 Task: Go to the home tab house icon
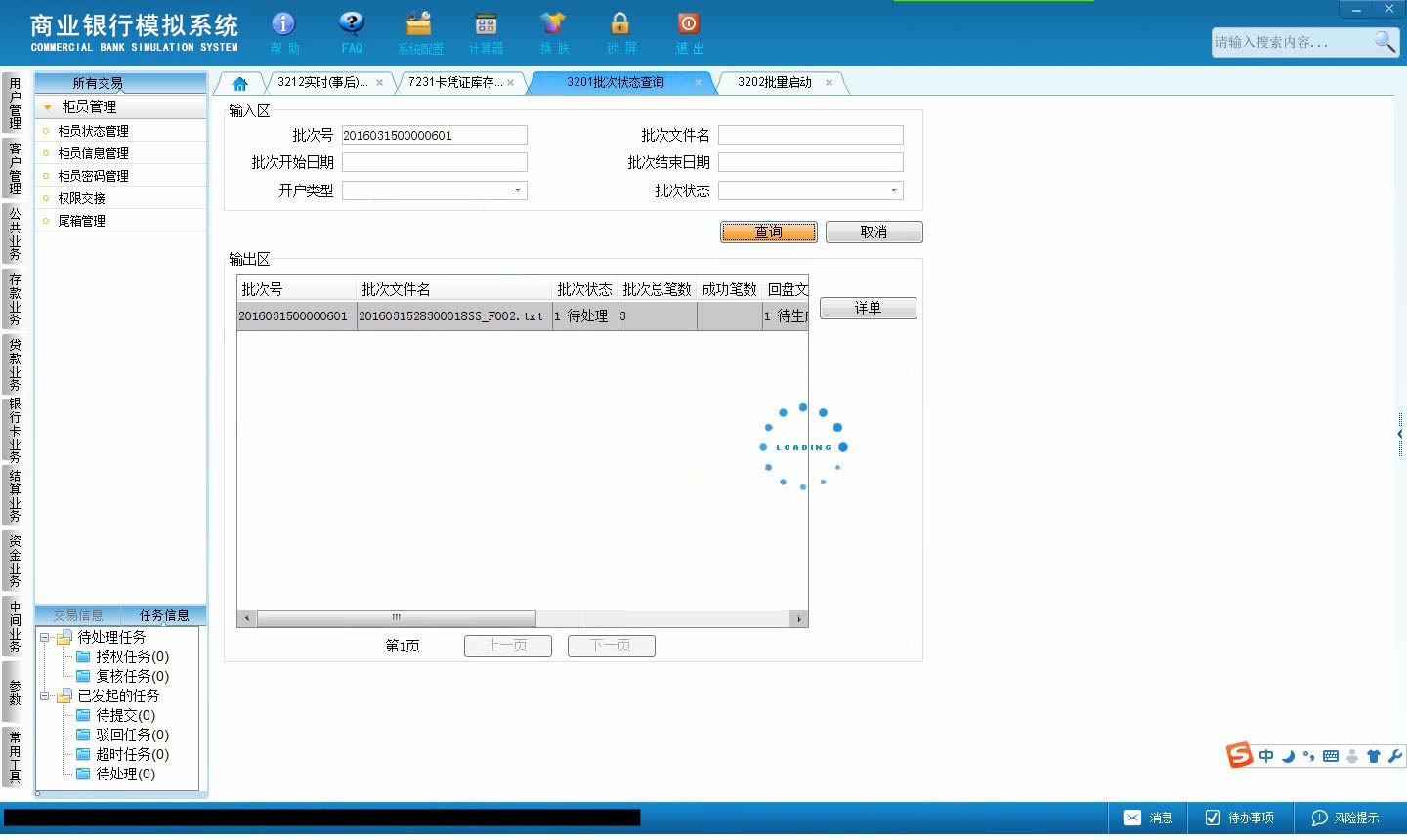(x=239, y=83)
